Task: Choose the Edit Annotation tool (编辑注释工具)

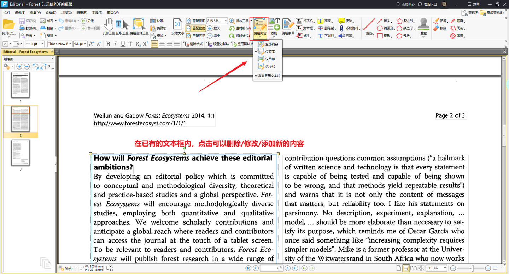Action: tap(139, 27)
